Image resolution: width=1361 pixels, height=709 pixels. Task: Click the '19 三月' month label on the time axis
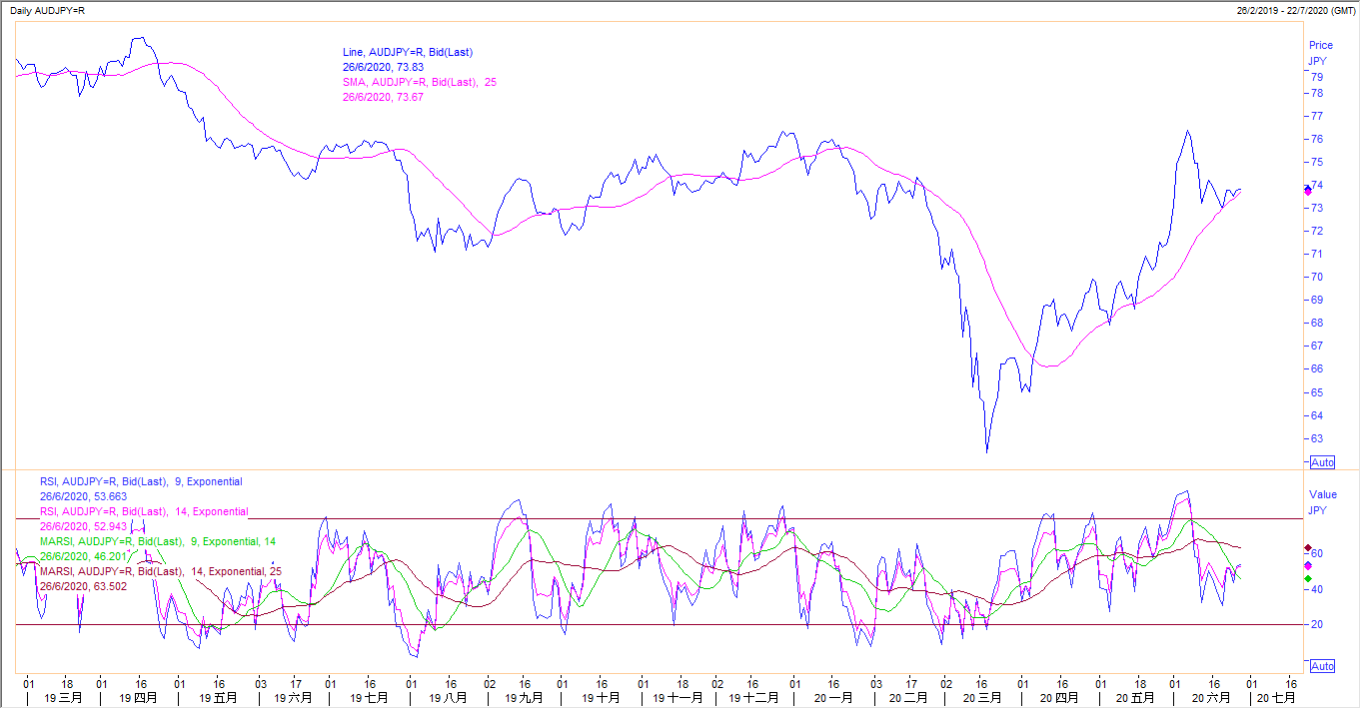pos(63,698)
